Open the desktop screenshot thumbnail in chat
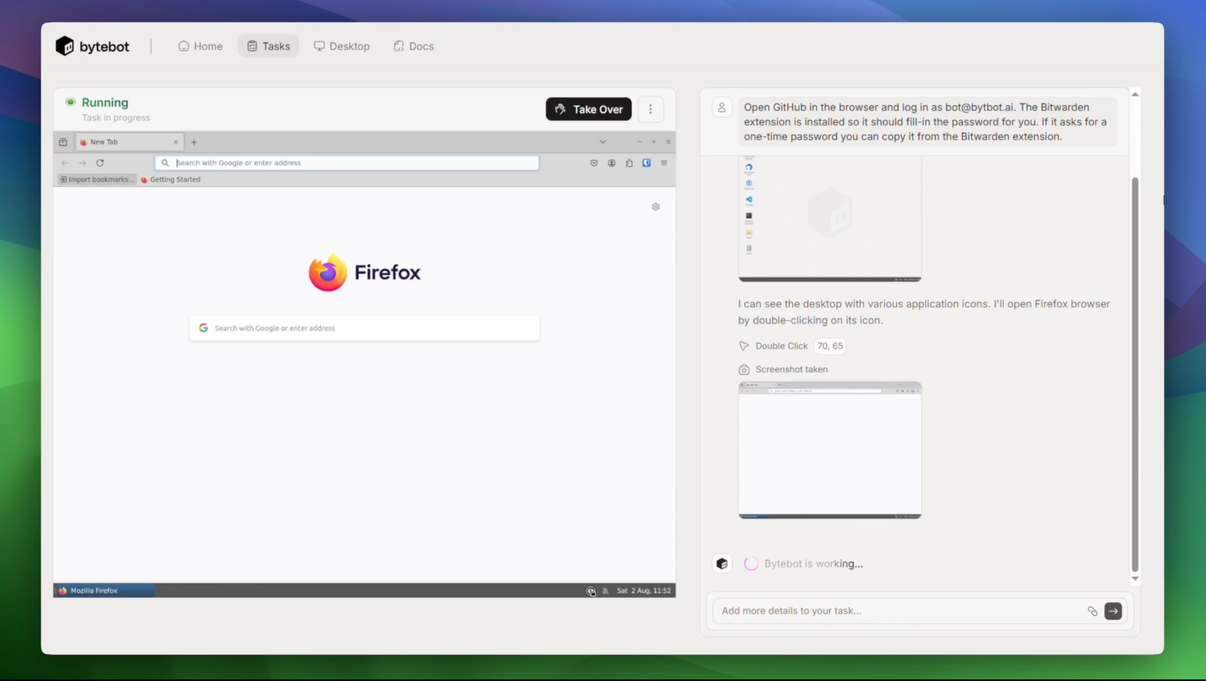This screenshot has height=681, width=1206. point(830,219)
